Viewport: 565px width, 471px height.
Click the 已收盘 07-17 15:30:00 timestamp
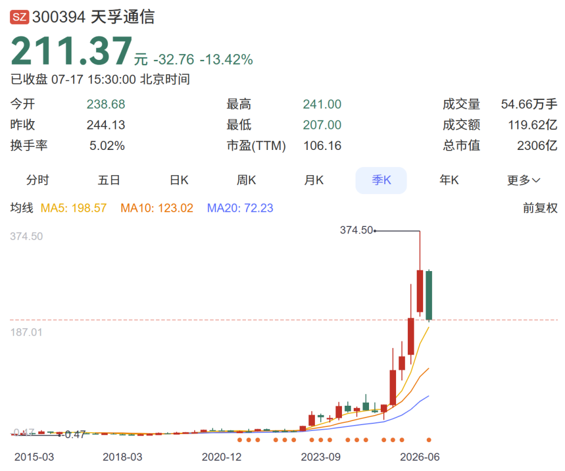click(100, 79)
